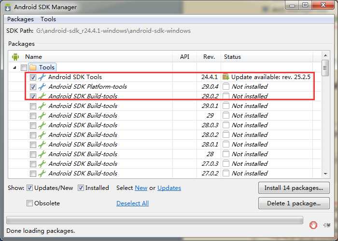This screenshot has height=241, width=338.
Task: Collapse the Tools folder tree
Action: (x=14, y=67)
